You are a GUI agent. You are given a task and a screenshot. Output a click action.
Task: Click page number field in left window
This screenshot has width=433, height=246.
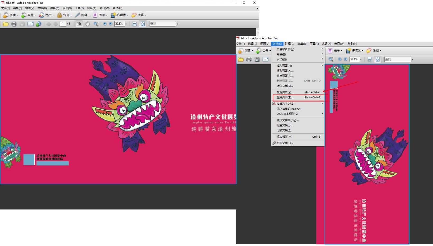tap(63, 24)
